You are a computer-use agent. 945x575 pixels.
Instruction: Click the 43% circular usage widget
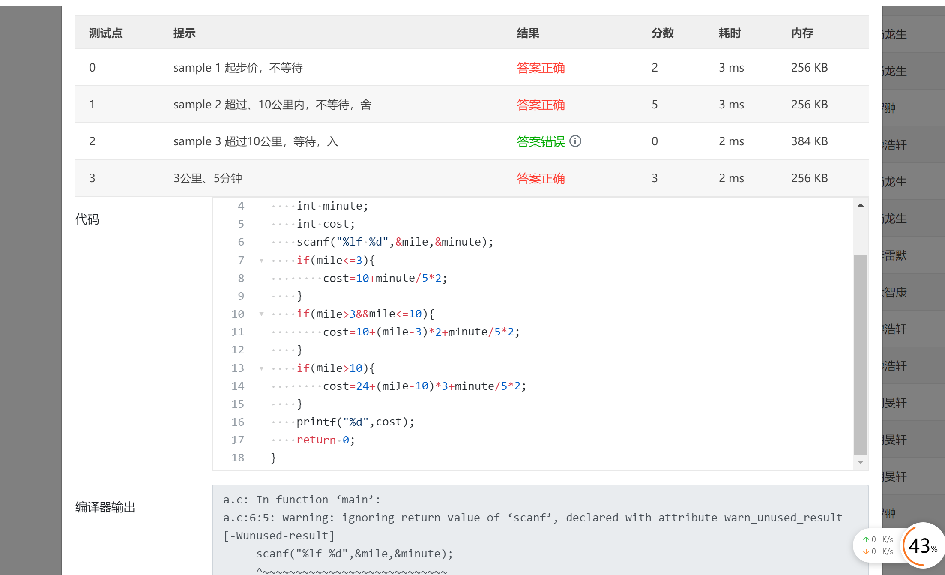(x=922, y=545)
